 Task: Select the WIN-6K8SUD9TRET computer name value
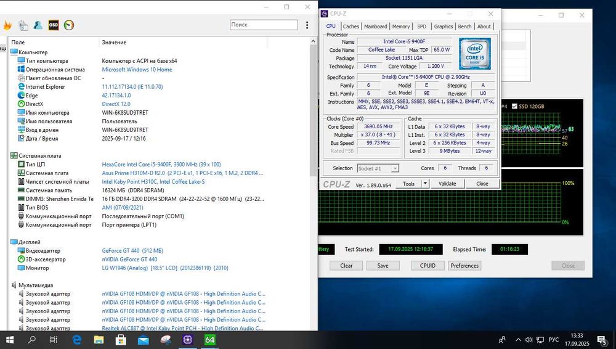pyautogui.click(x=125, y=112)
